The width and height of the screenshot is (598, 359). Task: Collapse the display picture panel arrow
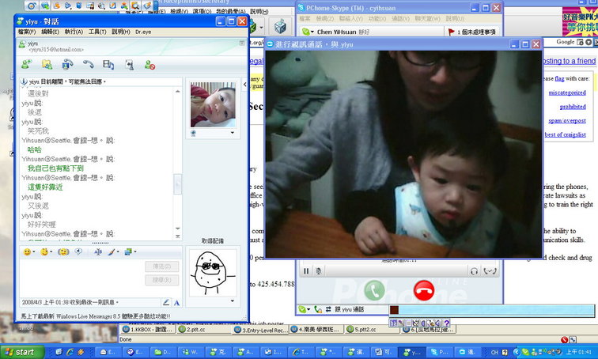245,85
